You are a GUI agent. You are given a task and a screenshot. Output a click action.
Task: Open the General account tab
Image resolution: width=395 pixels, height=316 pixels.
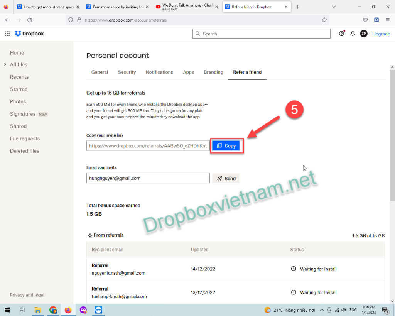point(100,72)
